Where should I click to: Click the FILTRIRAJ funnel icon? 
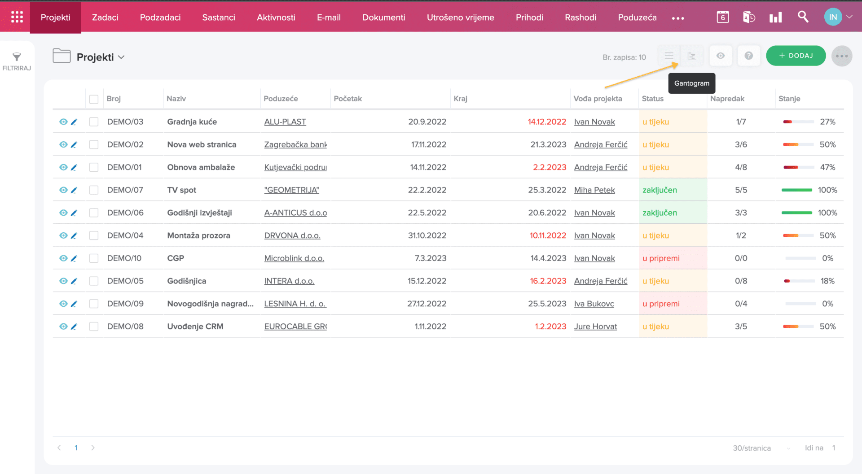pos(17,57)
